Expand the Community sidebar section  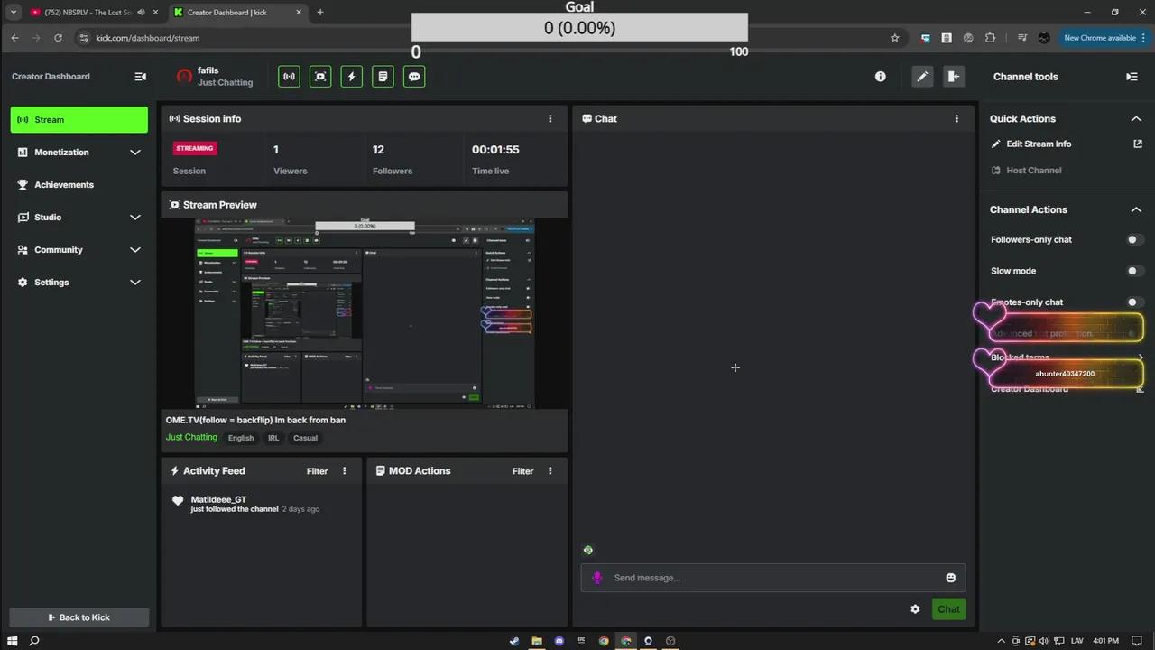[79, 249]
